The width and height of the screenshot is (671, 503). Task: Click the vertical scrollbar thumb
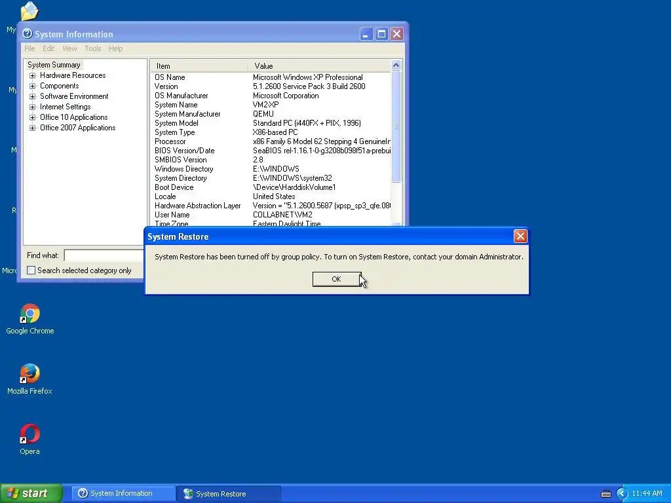point(396,126)
